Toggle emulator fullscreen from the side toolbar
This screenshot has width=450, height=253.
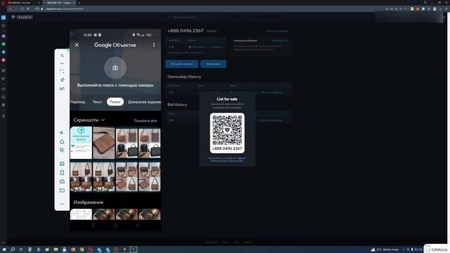[x=62, y=72]
